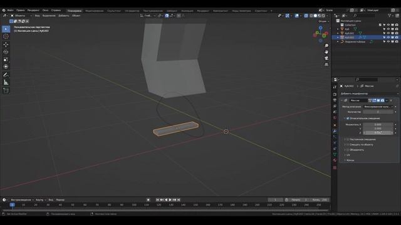Screen dimensions: 401x225
Task: Open the Объект menu in viewport header
Action: pos(76,16)
